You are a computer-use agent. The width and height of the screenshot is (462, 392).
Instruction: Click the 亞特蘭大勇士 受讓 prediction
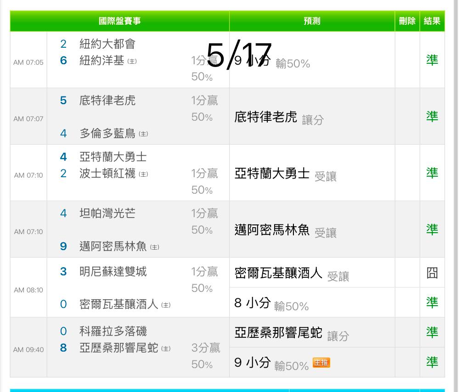tap(285, 174)
